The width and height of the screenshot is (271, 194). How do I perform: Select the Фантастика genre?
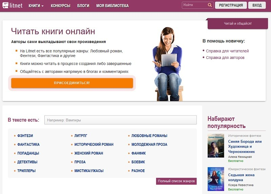(x=28, y=145)
